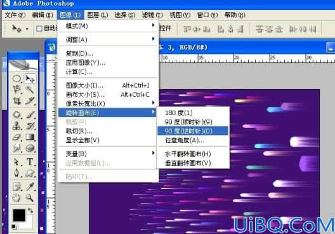Open the 文件(F) menu
335x234 pixels.
pyautogui.click(x=15, y=15)
